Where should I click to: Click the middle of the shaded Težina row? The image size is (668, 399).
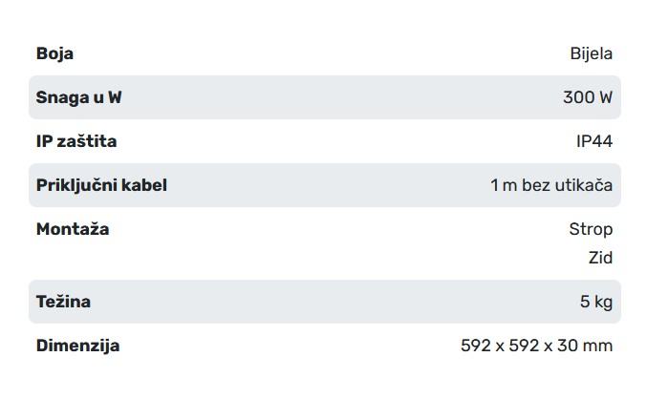(325, 302)
